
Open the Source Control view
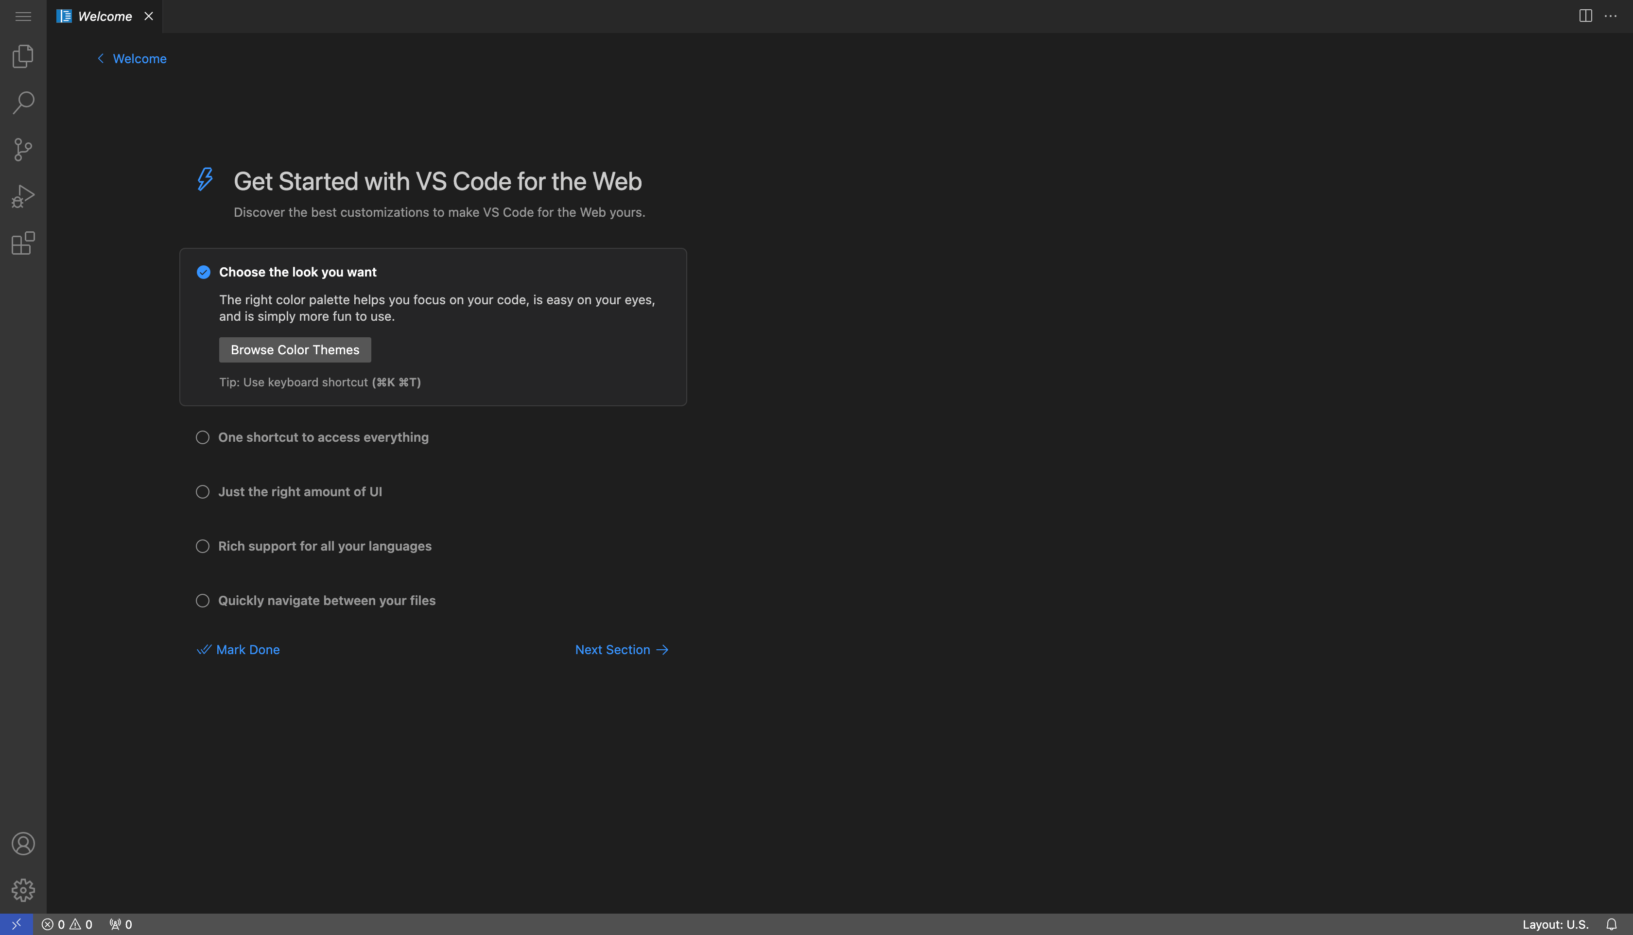click(23, 150)
